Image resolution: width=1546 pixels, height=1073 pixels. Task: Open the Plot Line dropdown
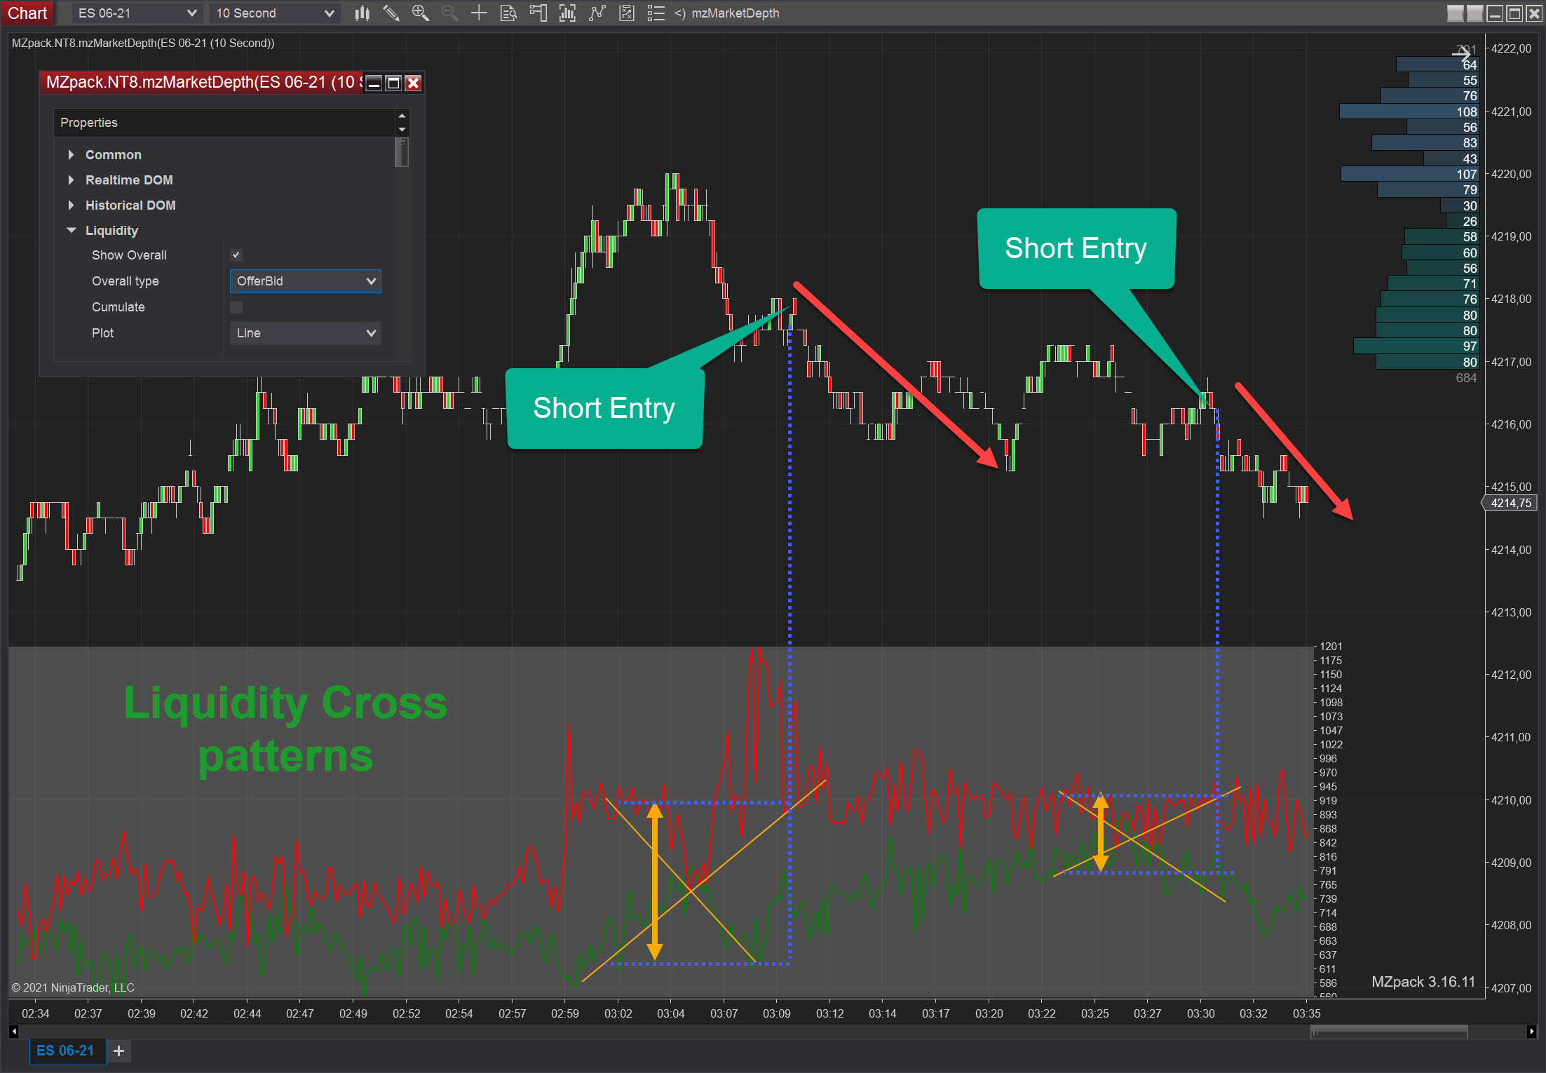(x=306, y=333)
